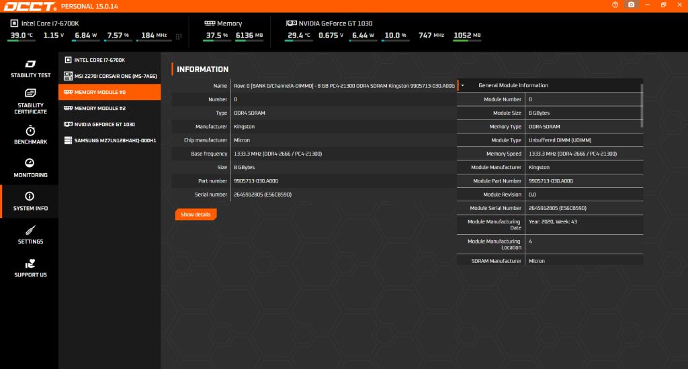The height and width of the screenshot is (369, 688).
Task: Click the Base frequency value 1333.3 MHz
Action: [x=277, y=154]
